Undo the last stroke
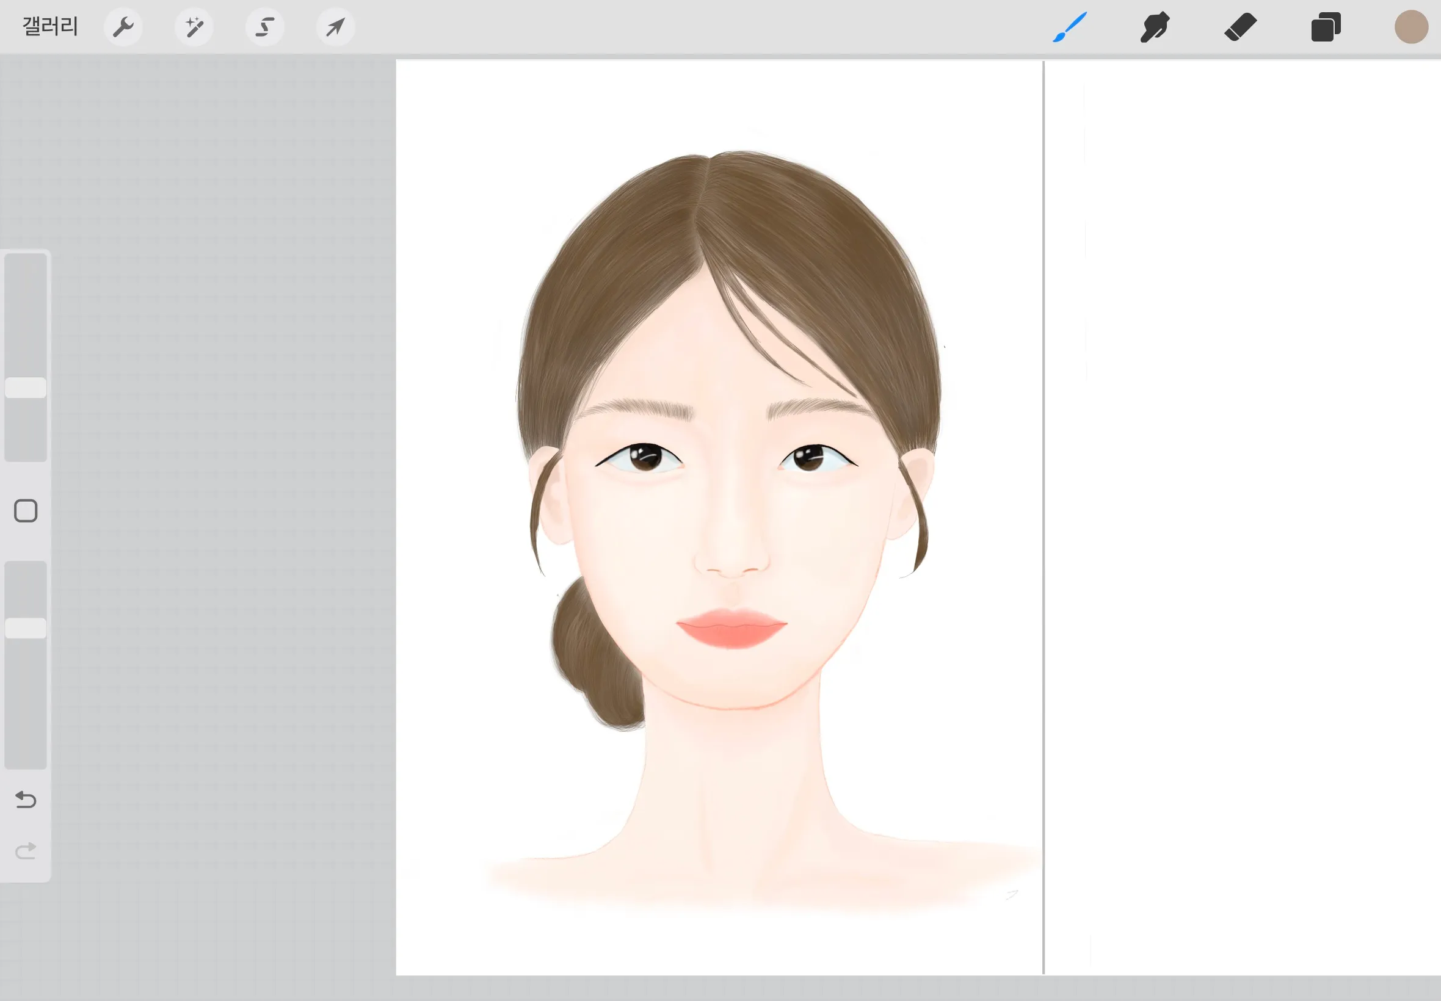Screen dimensions: 1441x1001 tap(26, 799)
